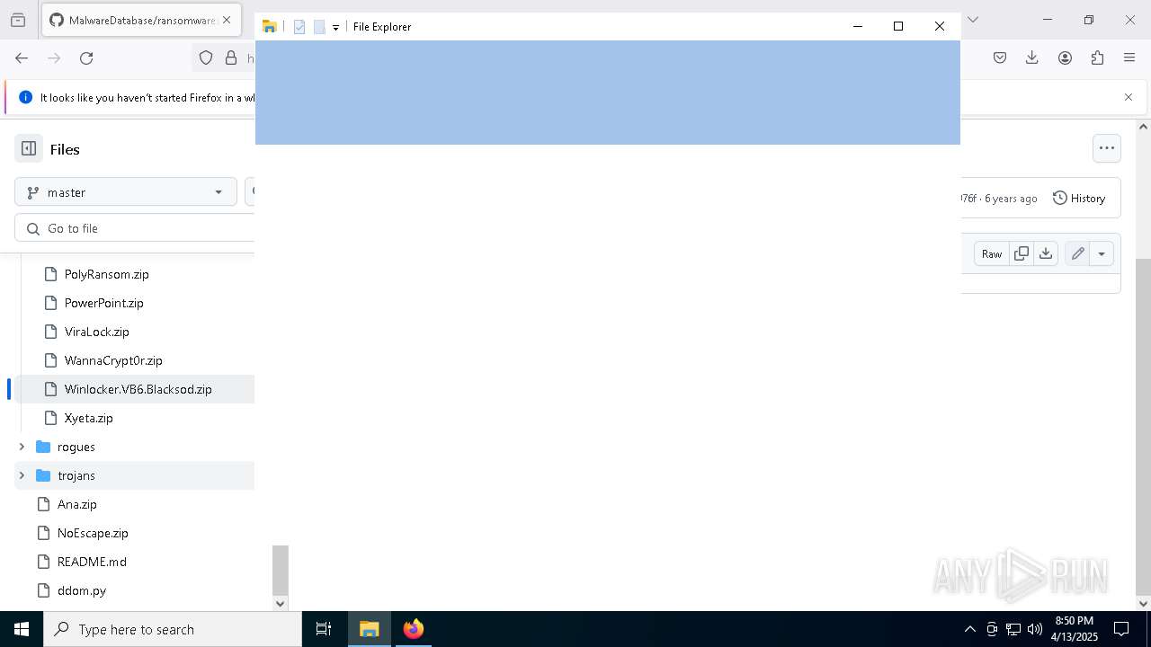The image size is (1151, 647).
Task: Click New folder quick access icon in File Explorer
Action: click(318, 27)
